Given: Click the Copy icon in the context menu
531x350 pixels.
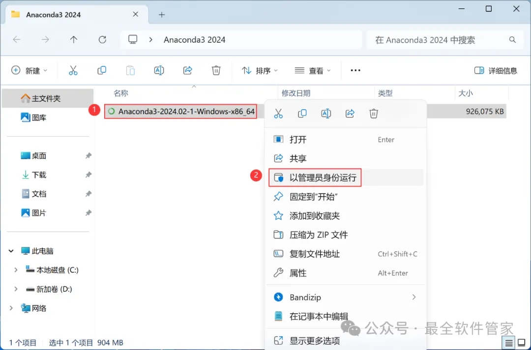Looking at the screenshot, I should 302,114.
